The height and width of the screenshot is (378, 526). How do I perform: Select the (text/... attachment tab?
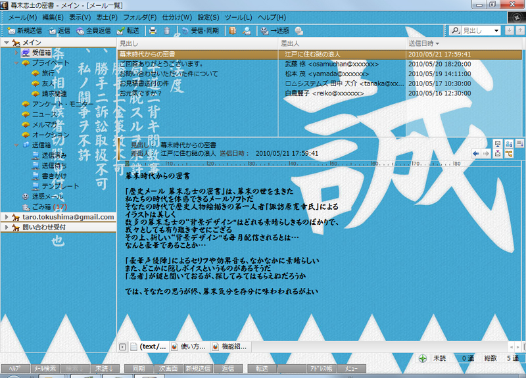click(x=149, y=347)
